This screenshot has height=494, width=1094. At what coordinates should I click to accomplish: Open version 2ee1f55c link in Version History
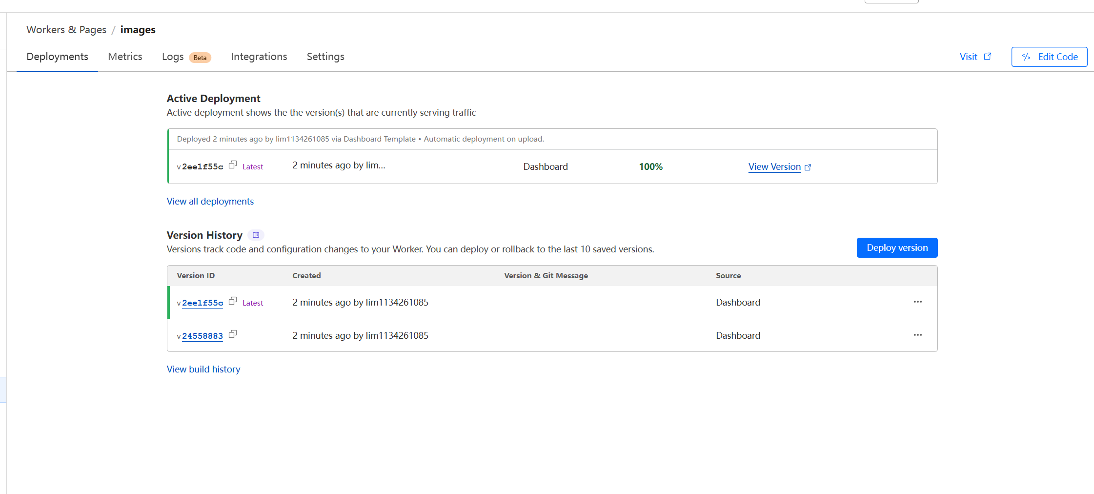202,303
